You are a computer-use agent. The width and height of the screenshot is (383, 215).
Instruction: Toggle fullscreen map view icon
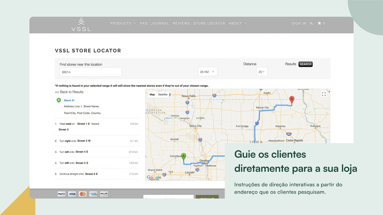coord(324,94)
